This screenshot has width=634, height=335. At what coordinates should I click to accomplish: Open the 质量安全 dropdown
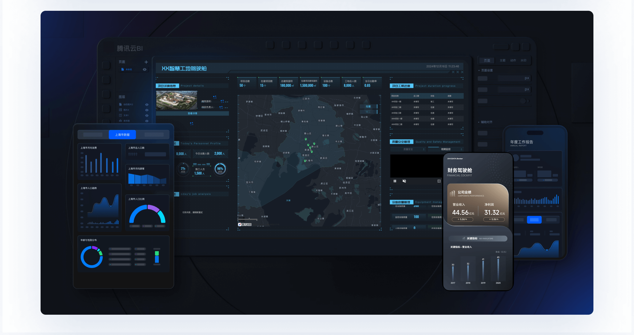[x=409, y=149]
